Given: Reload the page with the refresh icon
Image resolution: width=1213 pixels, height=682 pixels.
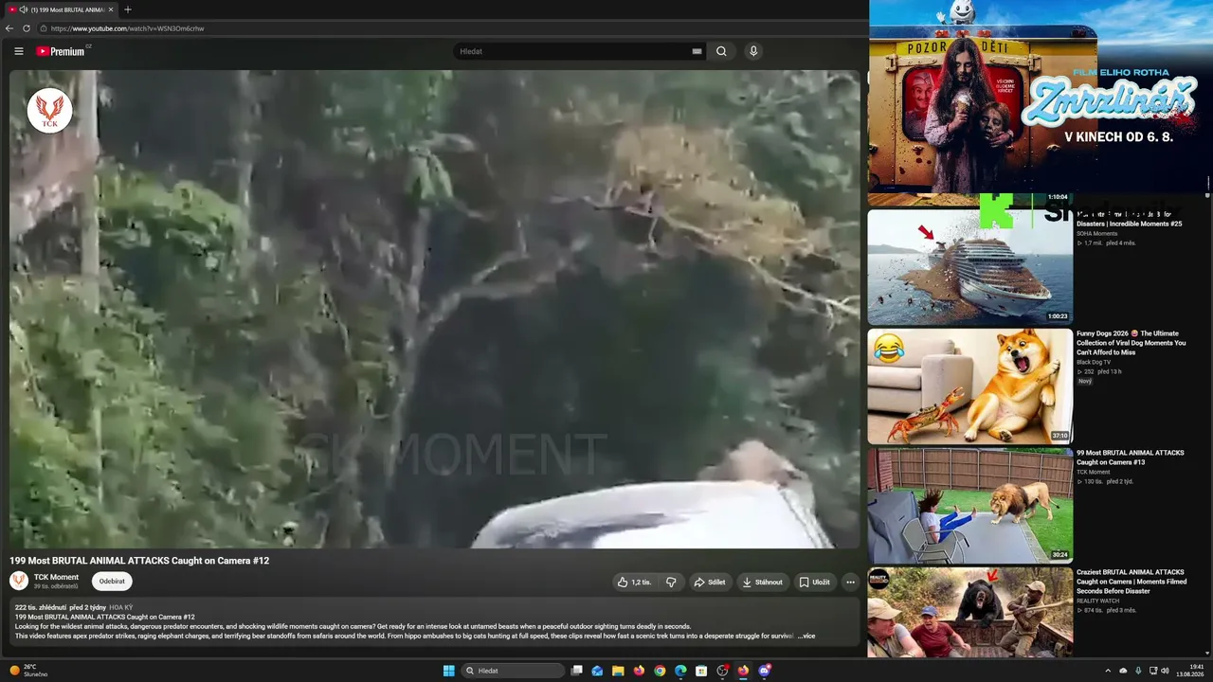Looking at the screenshot, I should (27, 28).
